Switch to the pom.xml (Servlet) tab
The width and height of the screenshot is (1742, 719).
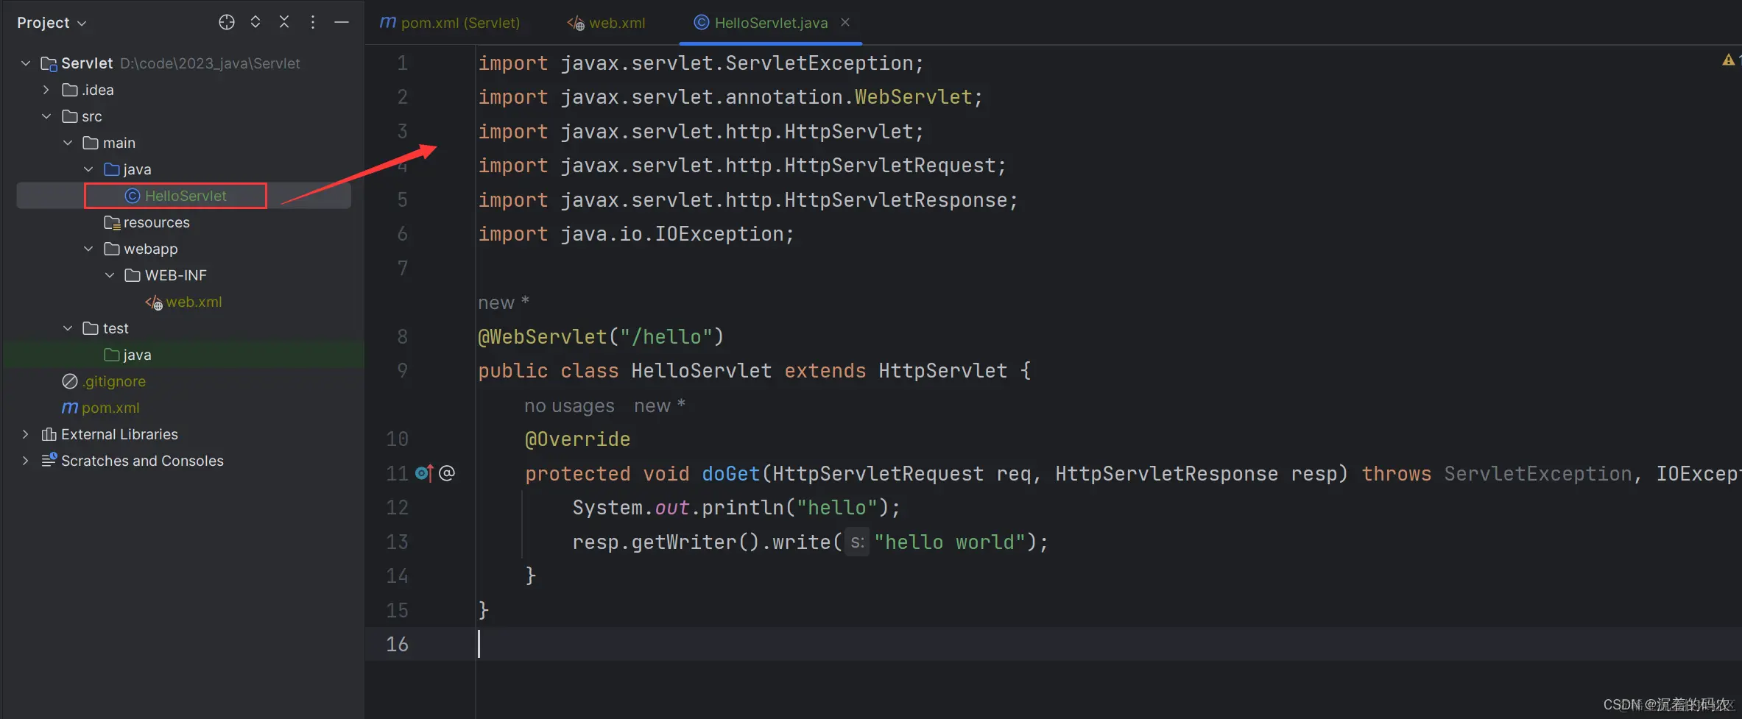pyautogui.click(x=450, y=23)
